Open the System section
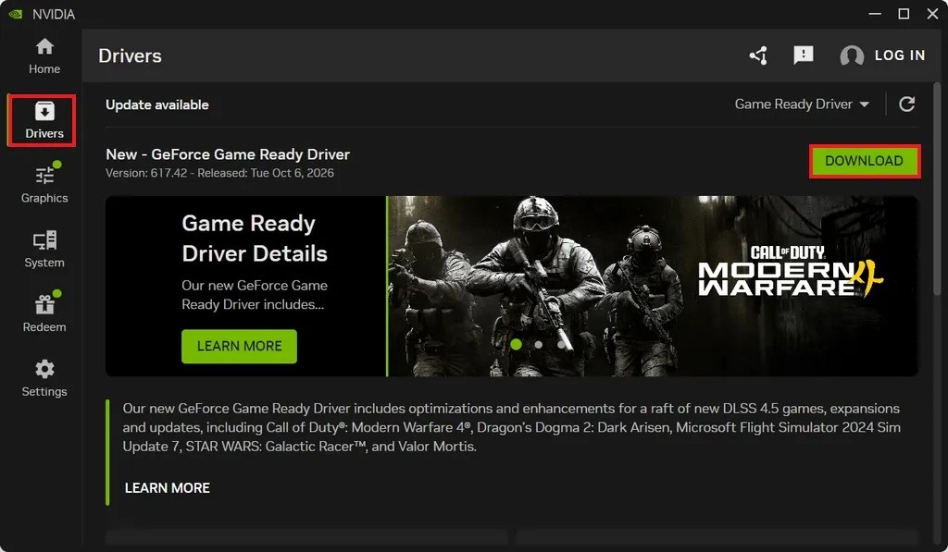Viewport: 948px width, 552px height. [x=44, y=249]
